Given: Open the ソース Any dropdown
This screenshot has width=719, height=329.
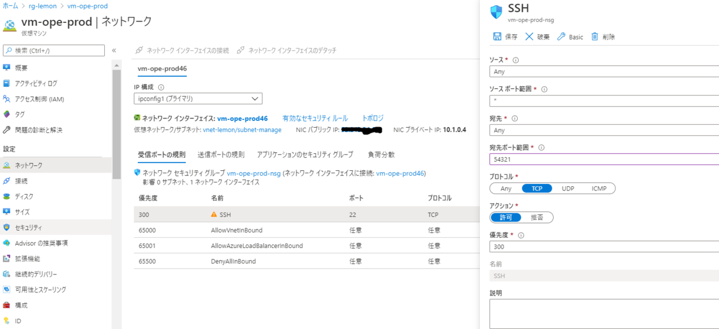Looking at the screenshot, I should click(x=604, y=71).
